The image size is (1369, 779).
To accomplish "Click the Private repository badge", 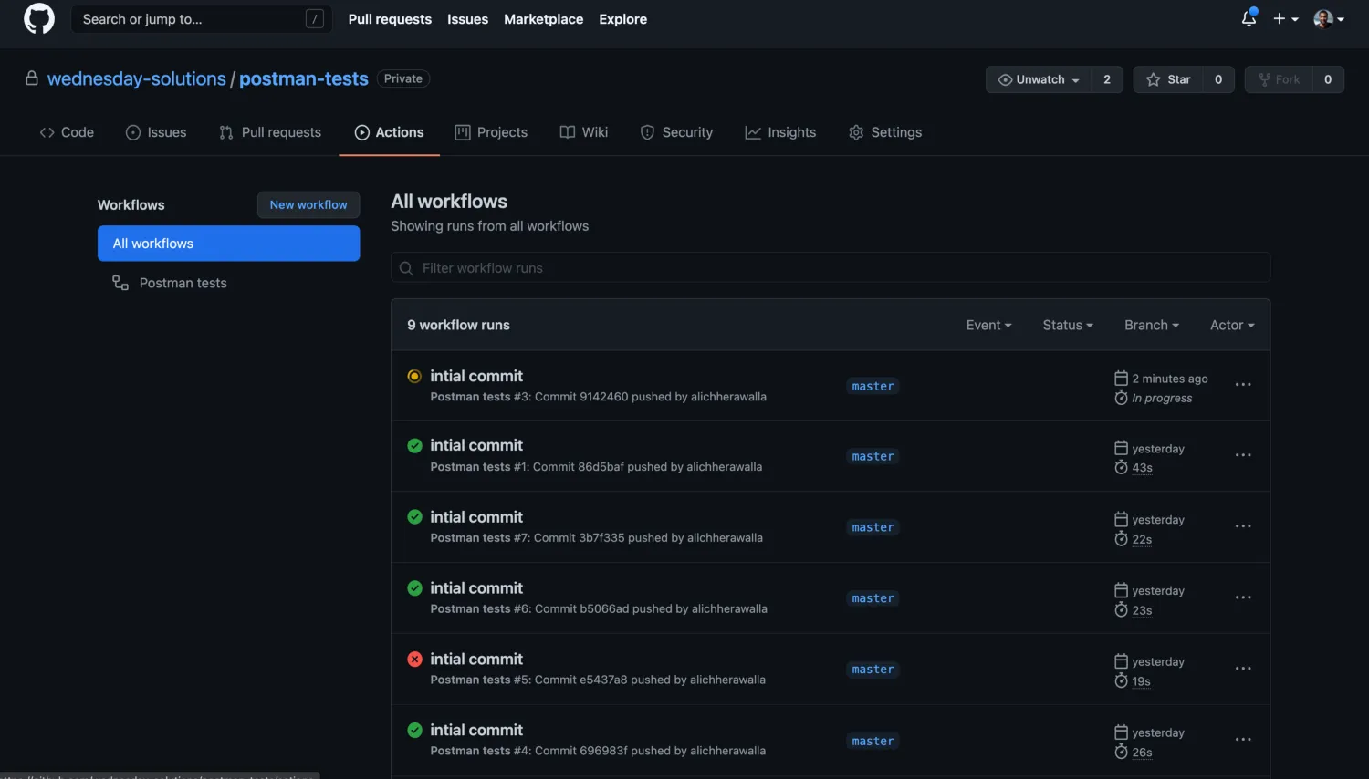I will pyautogui.click(x=403, y=78).
